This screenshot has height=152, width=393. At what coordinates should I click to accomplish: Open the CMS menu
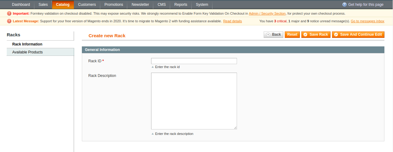[x=162, y=5]
